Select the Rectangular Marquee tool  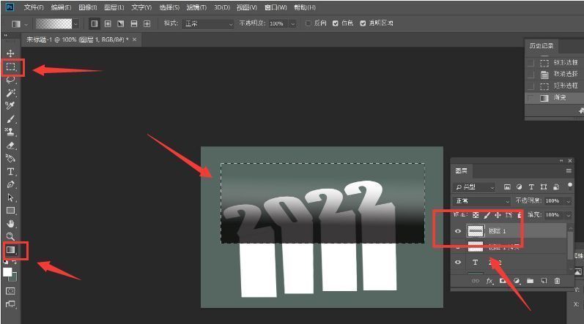pyautogui.click(x=10, y=67)
